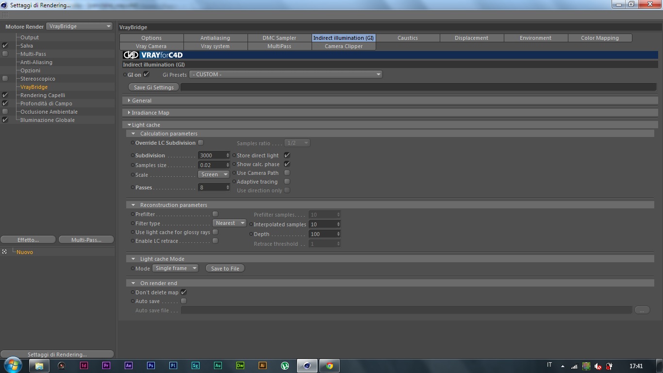Open the Gi Presets dropdown
This screenshot has height=373, width=663.
[x=286, y=74]
